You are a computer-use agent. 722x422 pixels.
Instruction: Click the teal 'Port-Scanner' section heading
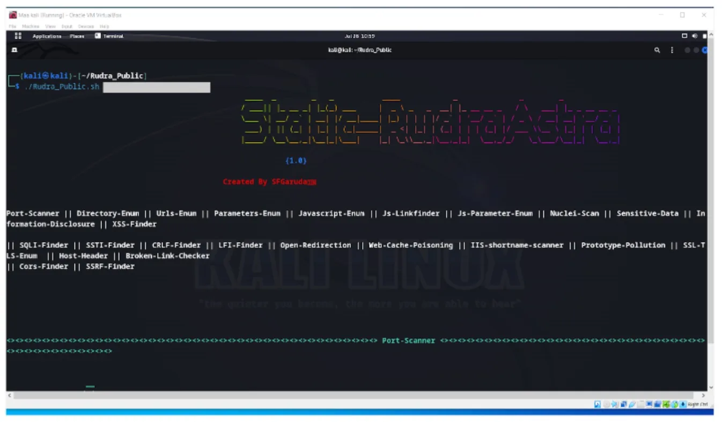[408, 340]
